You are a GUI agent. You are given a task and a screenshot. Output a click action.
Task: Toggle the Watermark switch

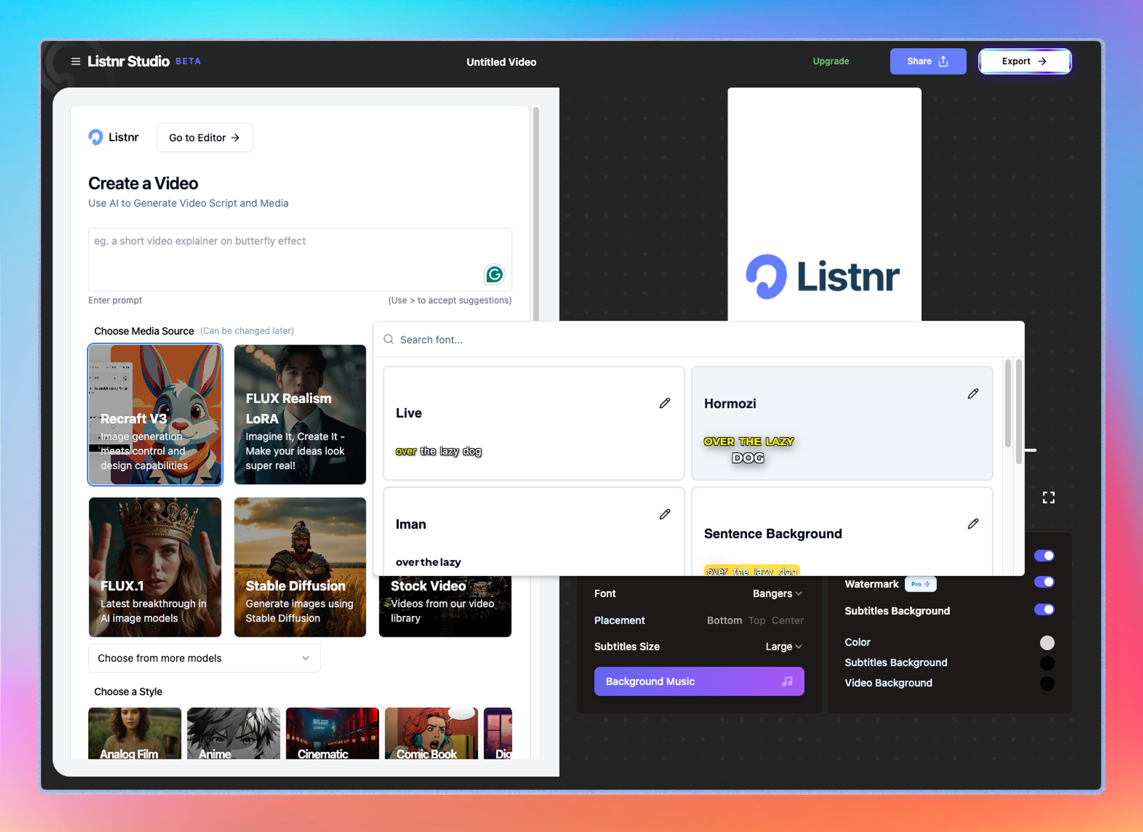(1044, 582)
